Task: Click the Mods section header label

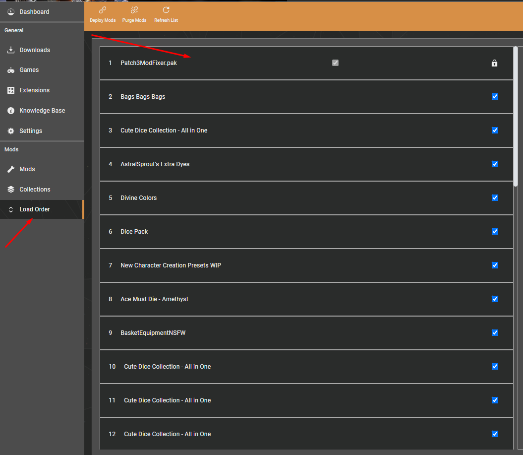Action: [x=11, y=149]
